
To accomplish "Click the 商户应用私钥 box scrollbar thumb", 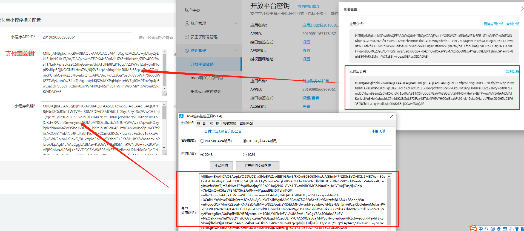I will click(389, 202).
